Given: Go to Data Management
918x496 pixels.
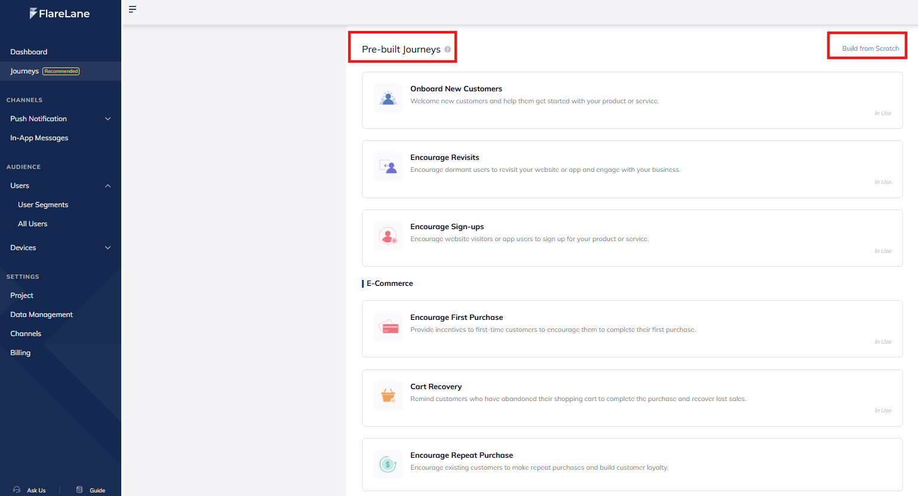Looking at the screenshot, I should [x=41, y=315].
